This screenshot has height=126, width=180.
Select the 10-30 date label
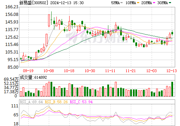click(90, 71)
